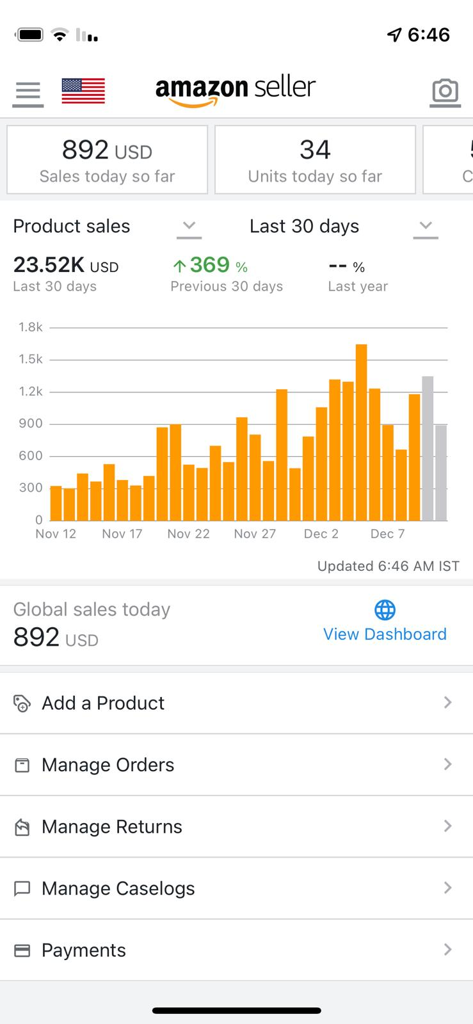This screenshot has height=1024, width=473.
Task: Tap the Add a Product tag icon
Action: (x=22, y=703)
